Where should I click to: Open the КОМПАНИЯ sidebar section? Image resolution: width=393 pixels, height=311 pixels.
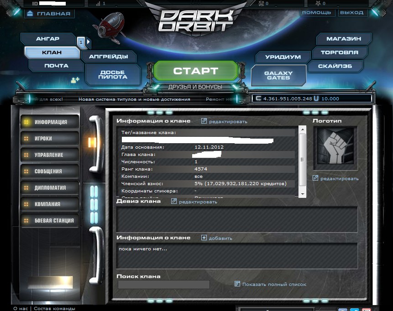point(50,204)
